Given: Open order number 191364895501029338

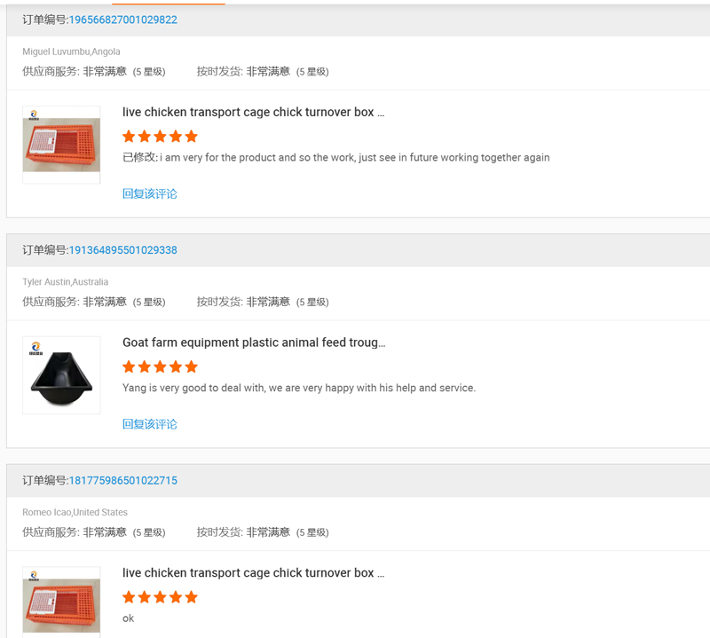Looking at the screenshot, I should point(122,250).
